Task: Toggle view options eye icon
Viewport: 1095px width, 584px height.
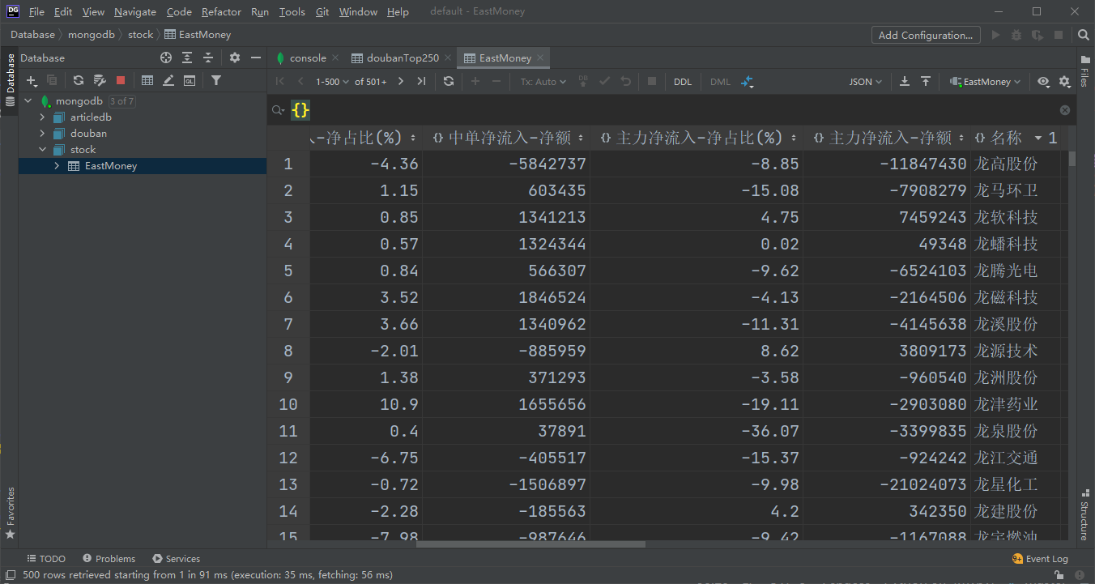Action: [1043, 81]
